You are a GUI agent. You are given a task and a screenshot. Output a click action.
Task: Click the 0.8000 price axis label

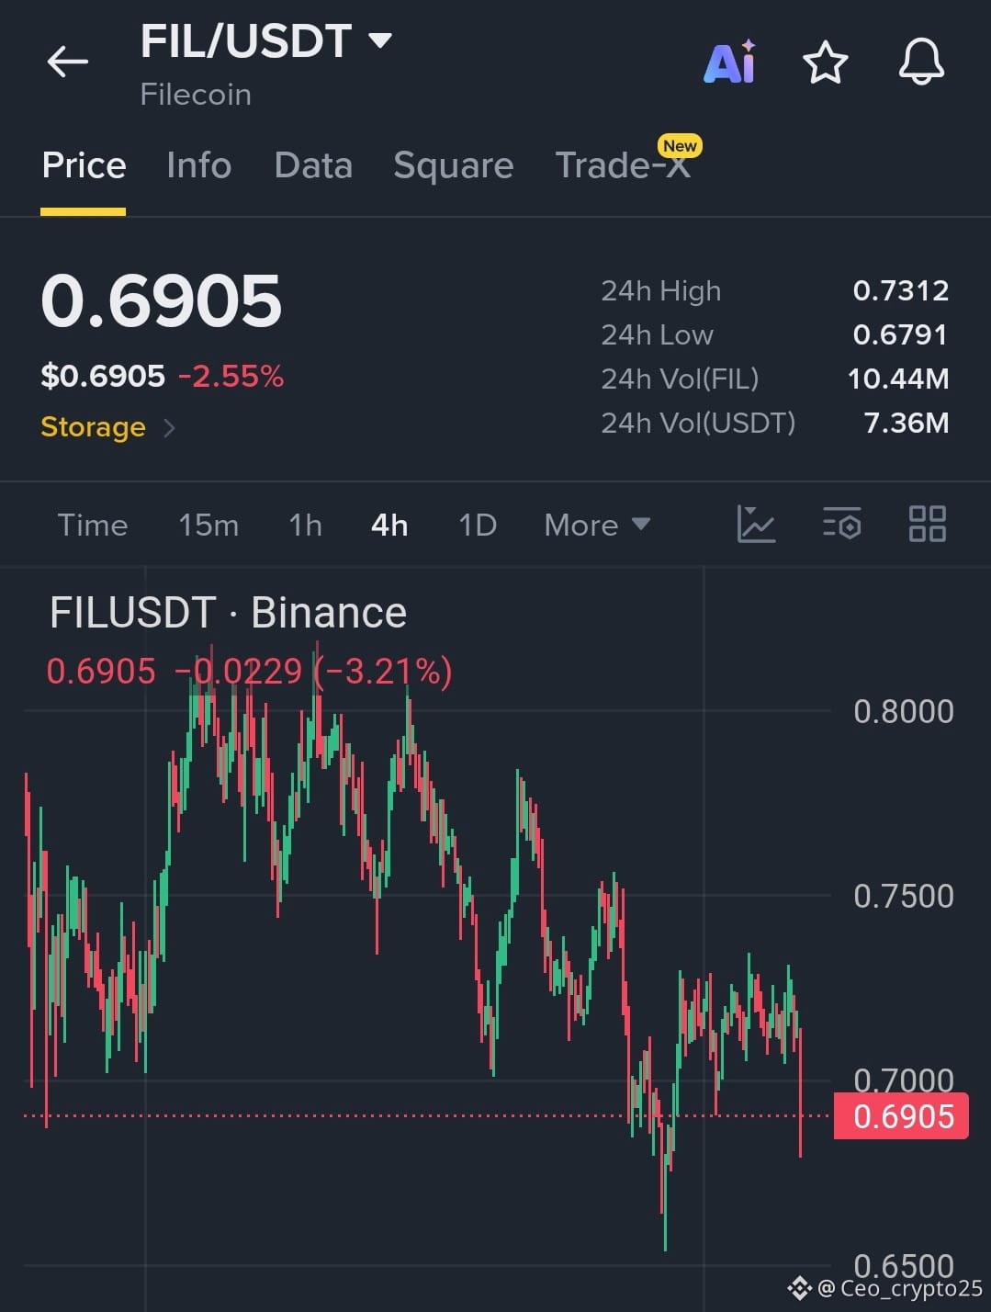click(904, 712)
